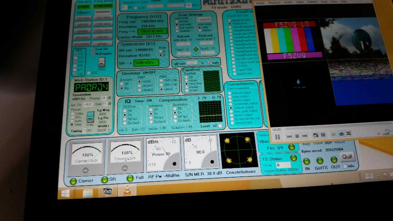Image resolution: width=393 pixels, height=221 pixels.
Task: Open the Windows Start button
Action: tap(65, 193)
